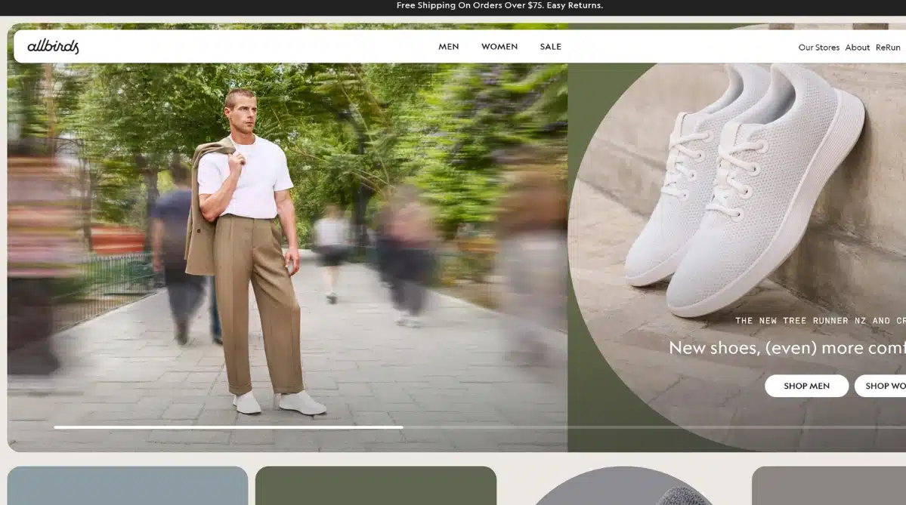Image resolution: width=906 pixels, height=505 pixels.
Task: Click the hero carousel progress bar
Action: pos(480,427)
